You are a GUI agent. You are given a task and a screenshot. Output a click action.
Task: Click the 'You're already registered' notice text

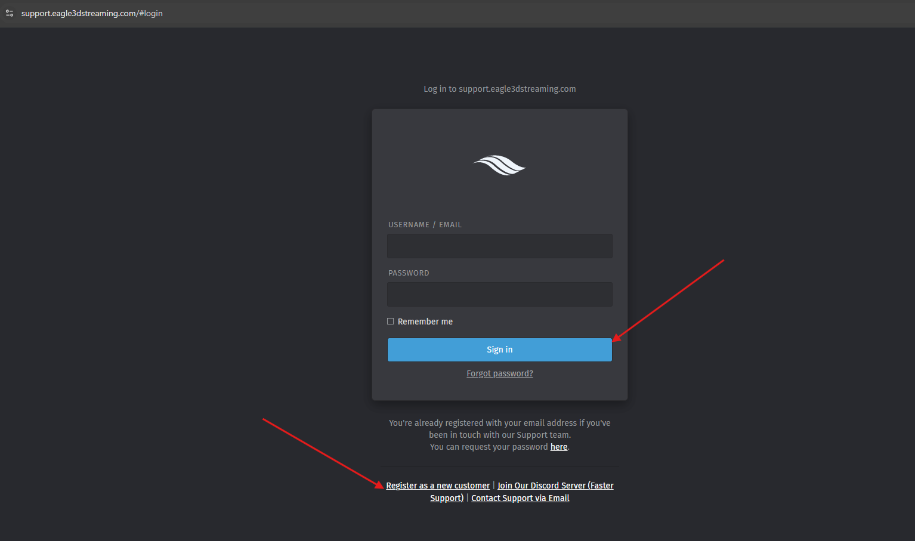tap(500, 435)
